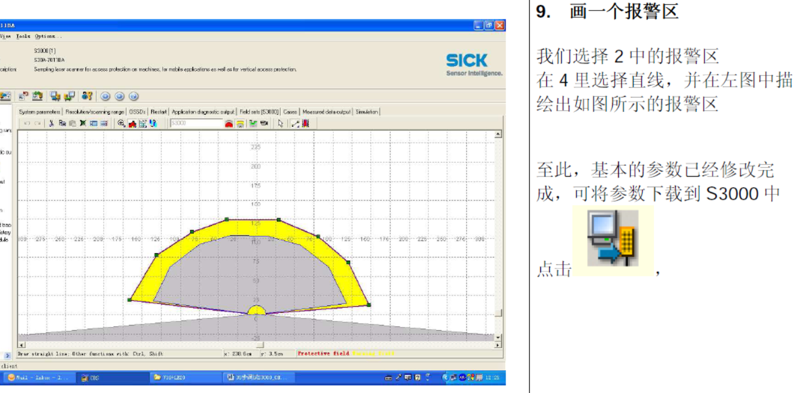Click the first blue round navigation button
The height and width of the screenshot is (393, 800).
[105, 96]
